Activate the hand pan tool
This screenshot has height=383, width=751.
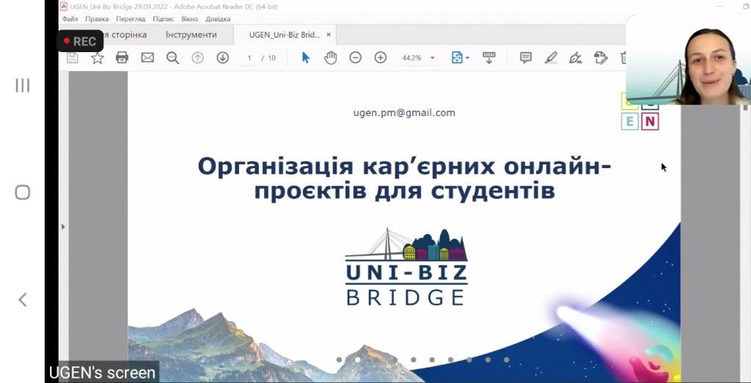[331, 58]
